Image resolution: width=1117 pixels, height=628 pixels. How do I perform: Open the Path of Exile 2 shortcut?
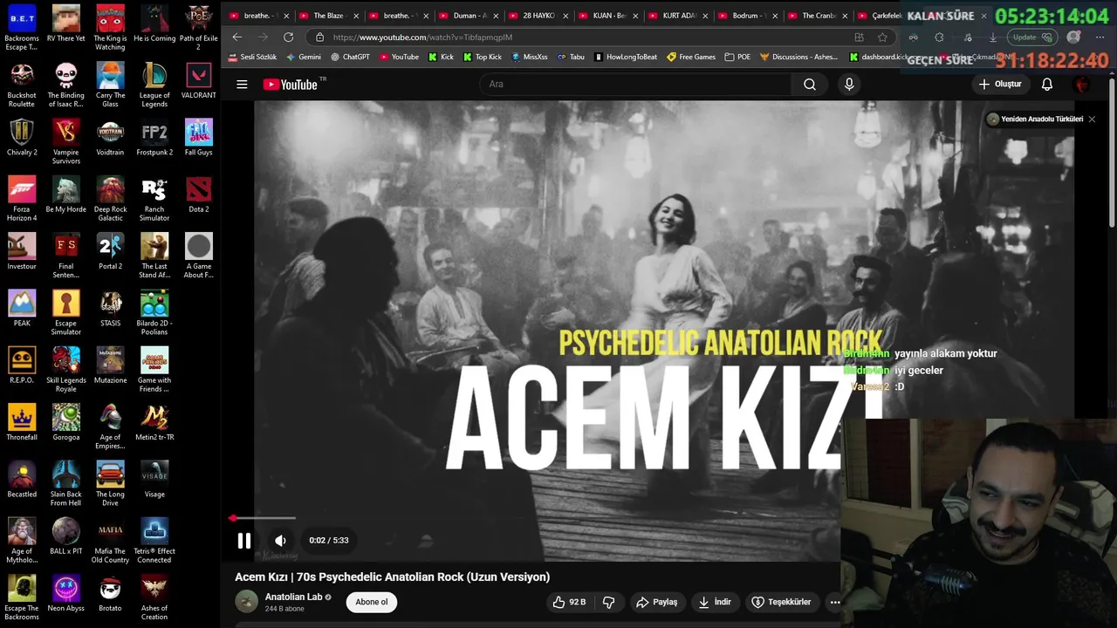tap(199, 29)
